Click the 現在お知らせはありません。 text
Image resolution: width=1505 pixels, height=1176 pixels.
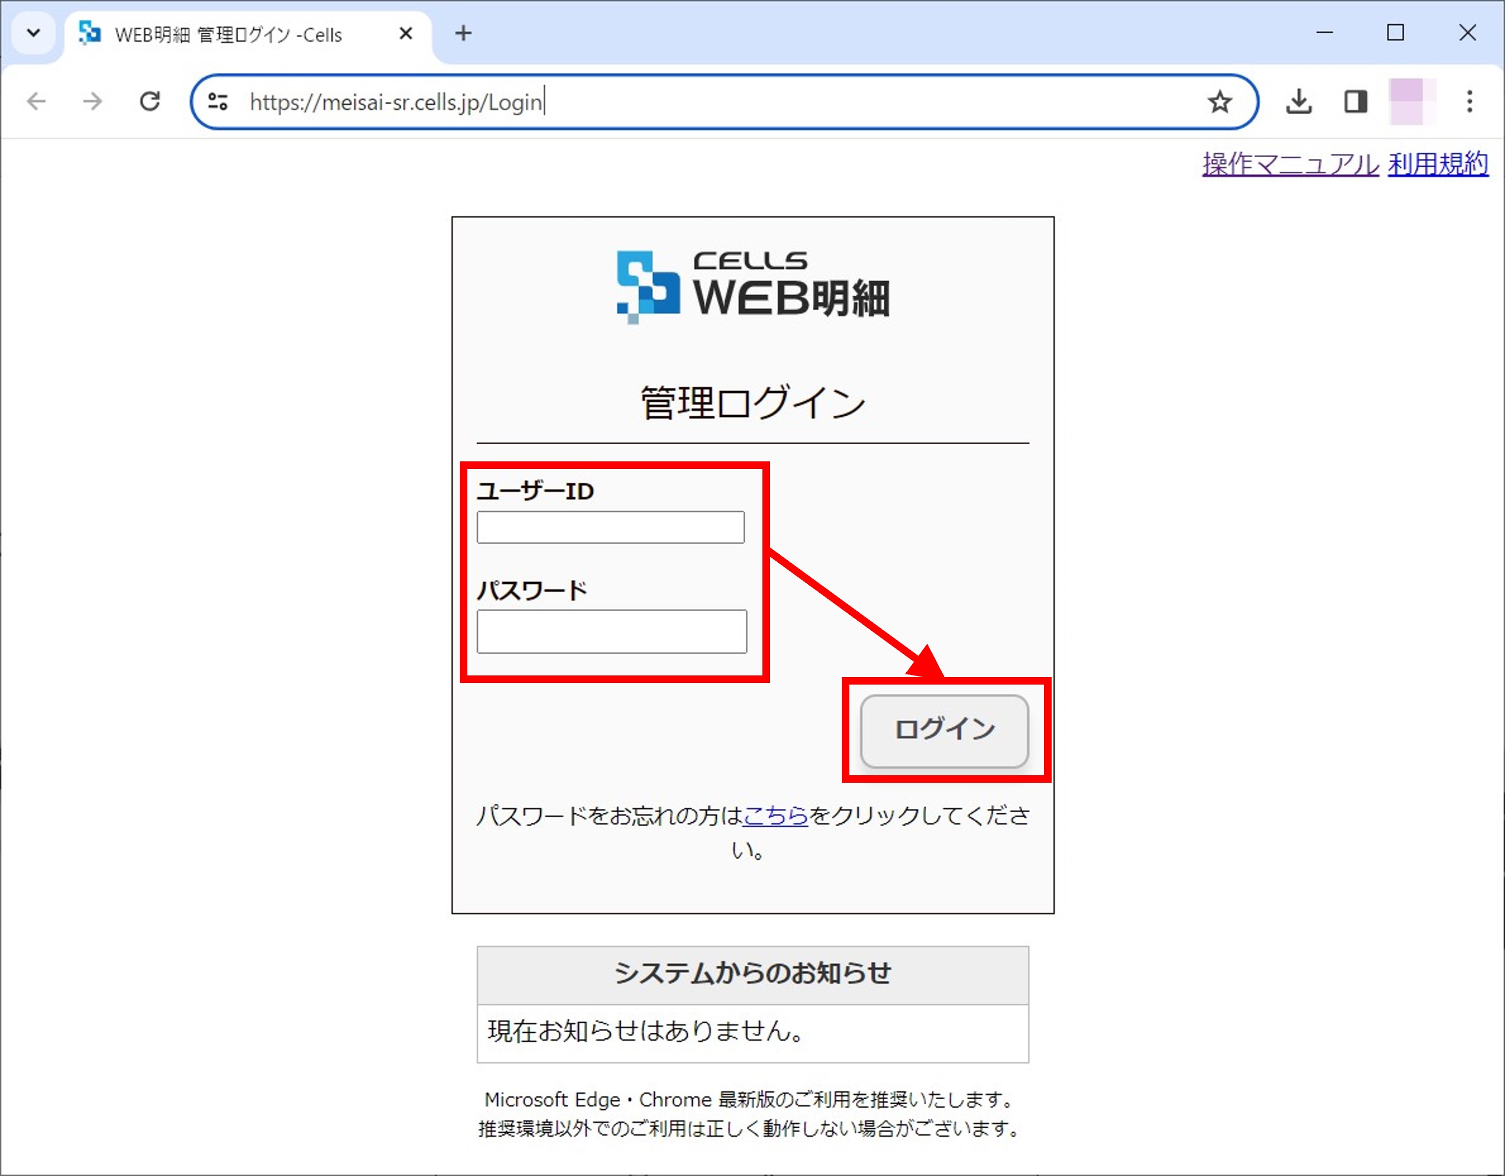coord(645,1031)
